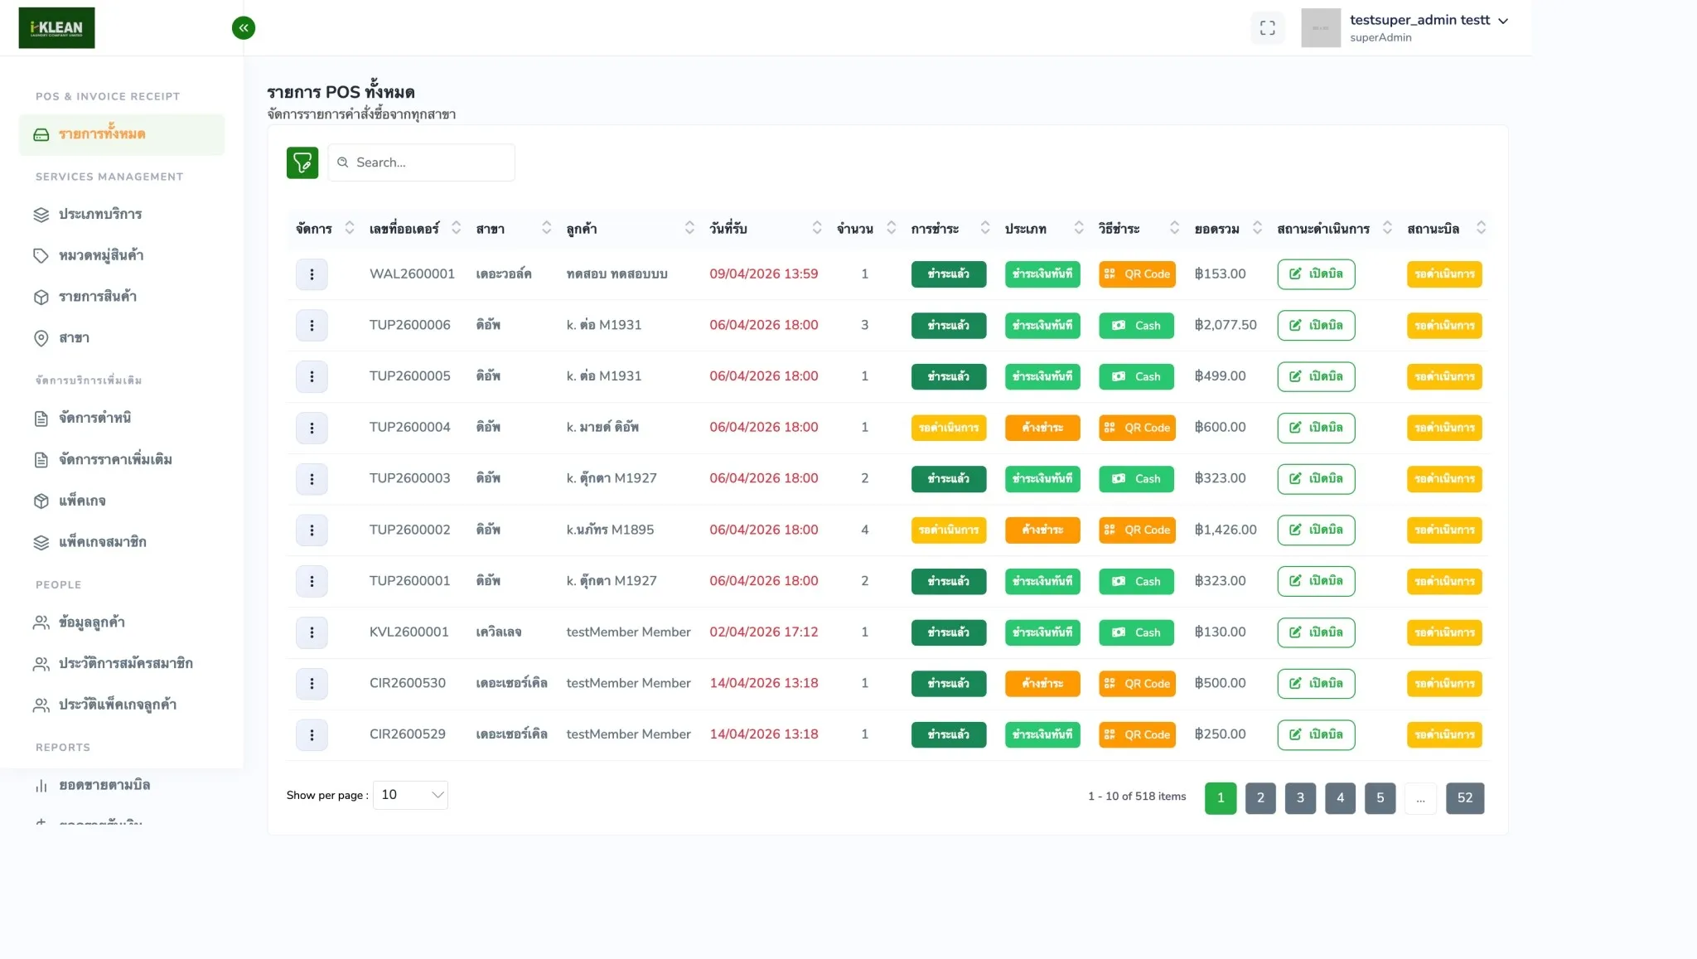Viewport: 1697px width, 959px height.
Task: Sort by เลขที่ออเดอร์ column arrows
Action: point(456,228)
